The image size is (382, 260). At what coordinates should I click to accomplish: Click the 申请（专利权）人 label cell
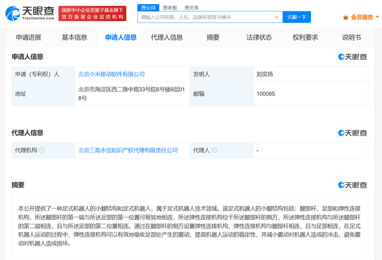pos(44,74)
